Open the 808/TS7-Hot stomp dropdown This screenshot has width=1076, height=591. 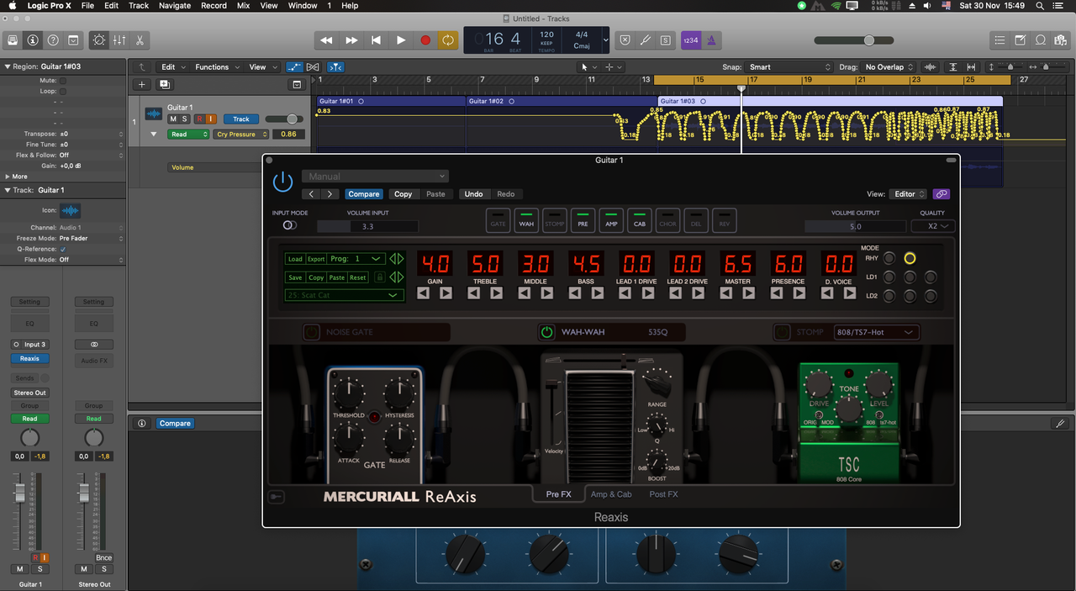click(877, 332)
